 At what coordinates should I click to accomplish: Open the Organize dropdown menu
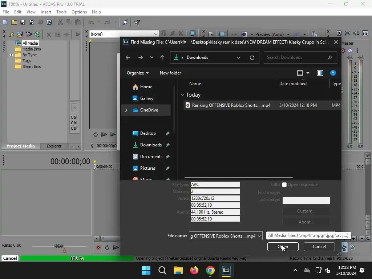pos(138,73)
